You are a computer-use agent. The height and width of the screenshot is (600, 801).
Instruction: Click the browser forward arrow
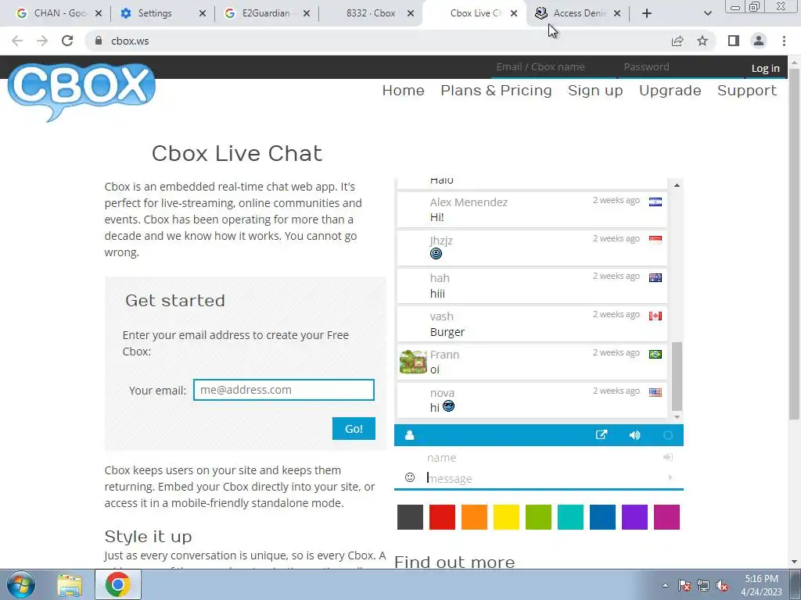coord(42,41)
